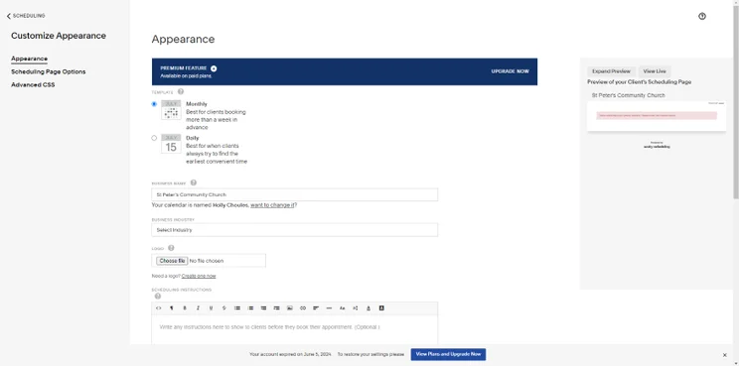Click the help icon next to Business Name
This screenshot has height=366, width=739.
point(194,183)
